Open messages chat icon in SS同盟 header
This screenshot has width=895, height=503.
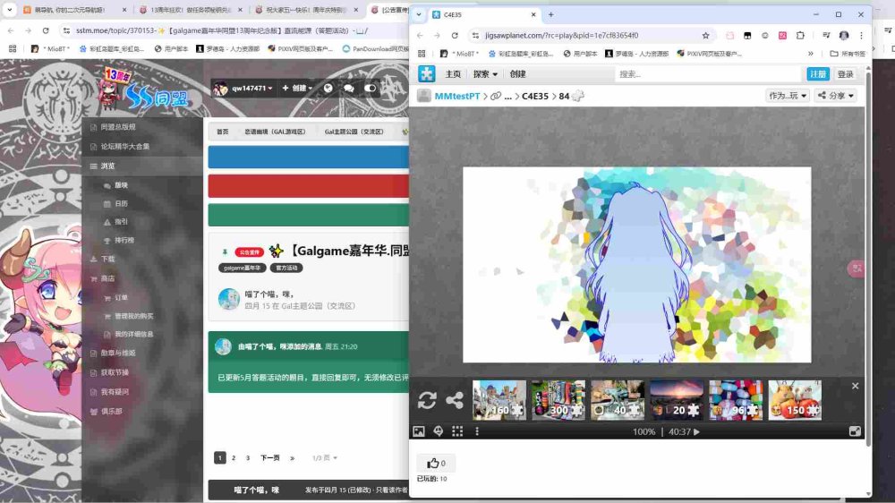pos(349,89)
